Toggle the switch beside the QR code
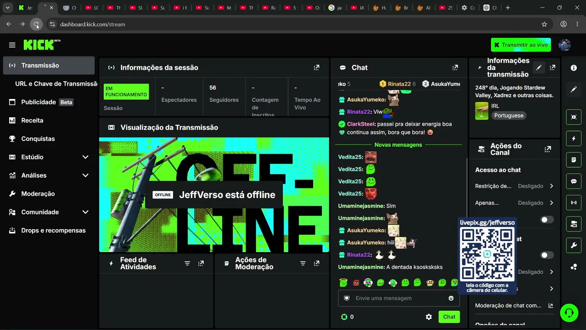Image resolution: width=586 pixels, height=330 pixels. coord(547,255)
